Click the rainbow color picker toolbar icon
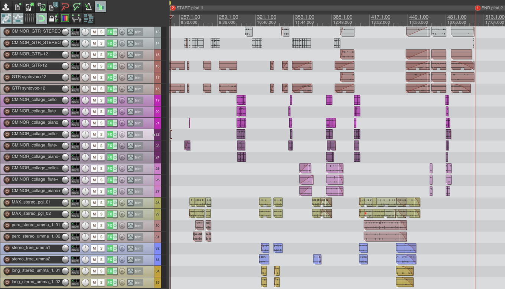 click(x=65, y=18)
